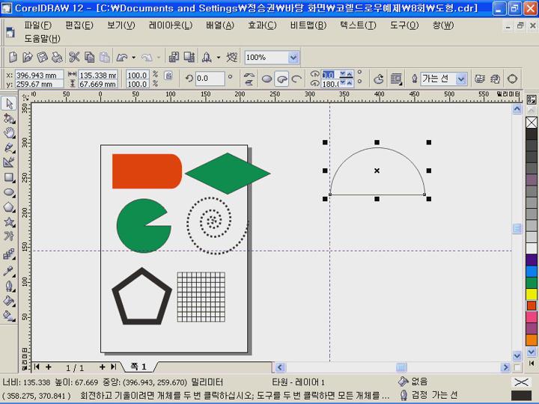Send selected object to back
The height and width of the screenshot is (404, 539).
pos(495,79)
